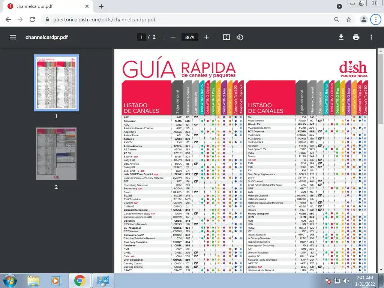Screen dimensions: 384x288
Task: Click 'Comedy Central' in the listing
Action: coord(133,264)
